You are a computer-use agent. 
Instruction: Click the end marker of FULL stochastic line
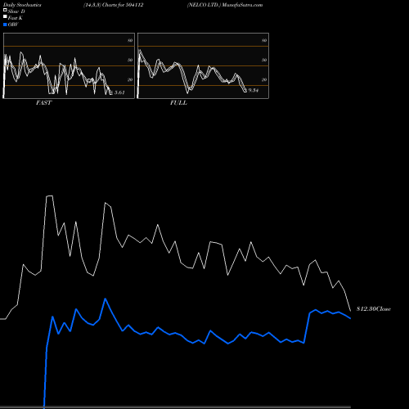click(245, 91)
